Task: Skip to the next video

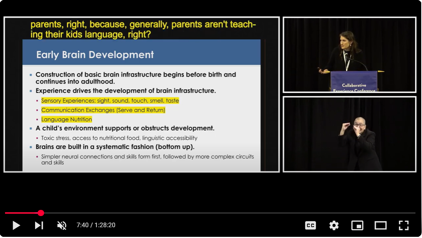Action: (x=39, y=225)
